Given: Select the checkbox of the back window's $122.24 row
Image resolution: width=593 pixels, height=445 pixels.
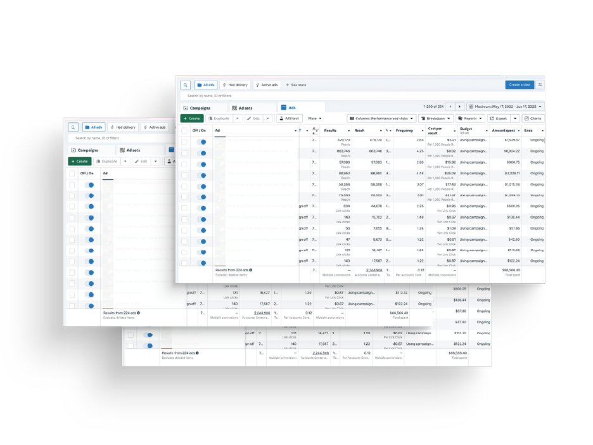Looking at the screenshot, I should (x=131, y=345).
